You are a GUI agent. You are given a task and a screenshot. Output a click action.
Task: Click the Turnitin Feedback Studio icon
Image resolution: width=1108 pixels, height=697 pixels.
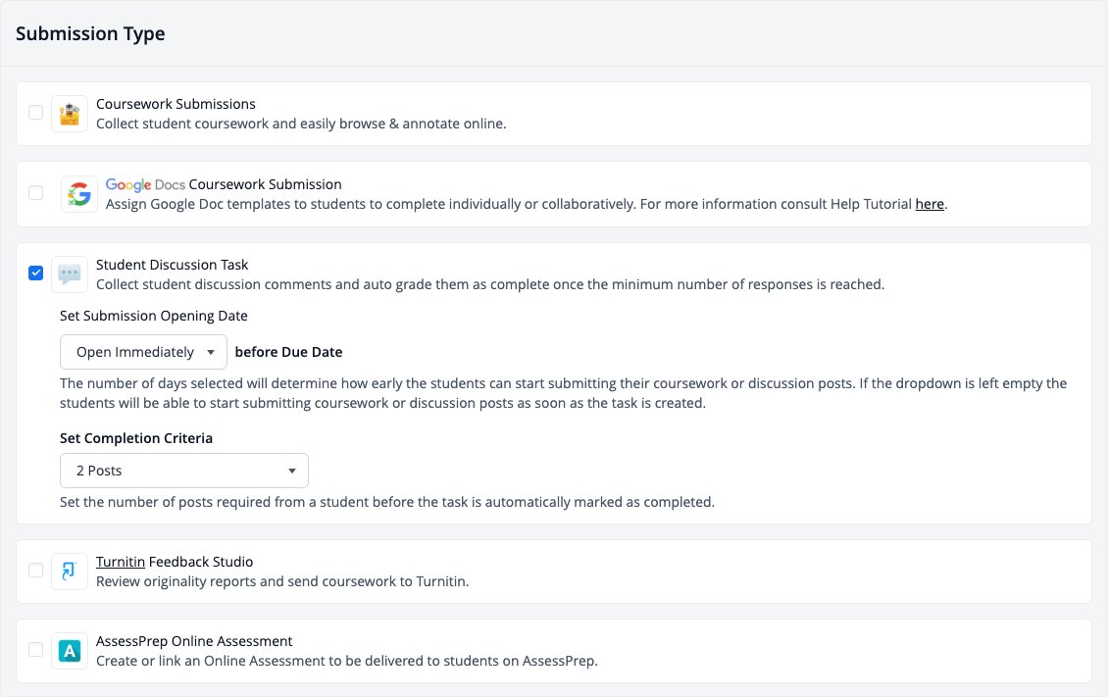pos(70,572)
